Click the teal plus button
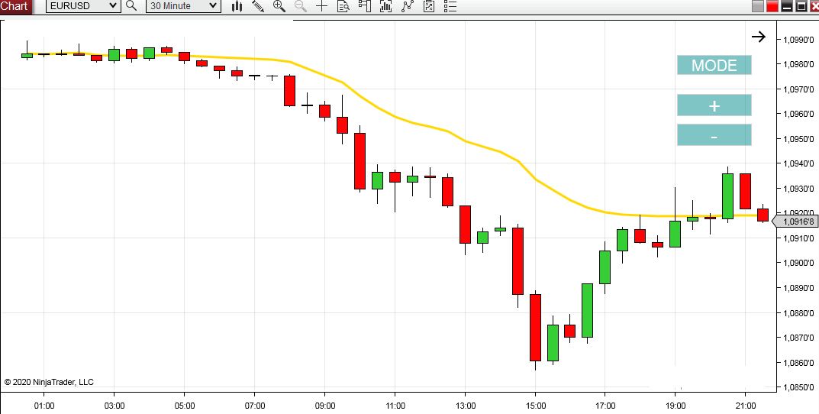Image resolution: width=819 pixels, height=414 pixels. point(714,105)
